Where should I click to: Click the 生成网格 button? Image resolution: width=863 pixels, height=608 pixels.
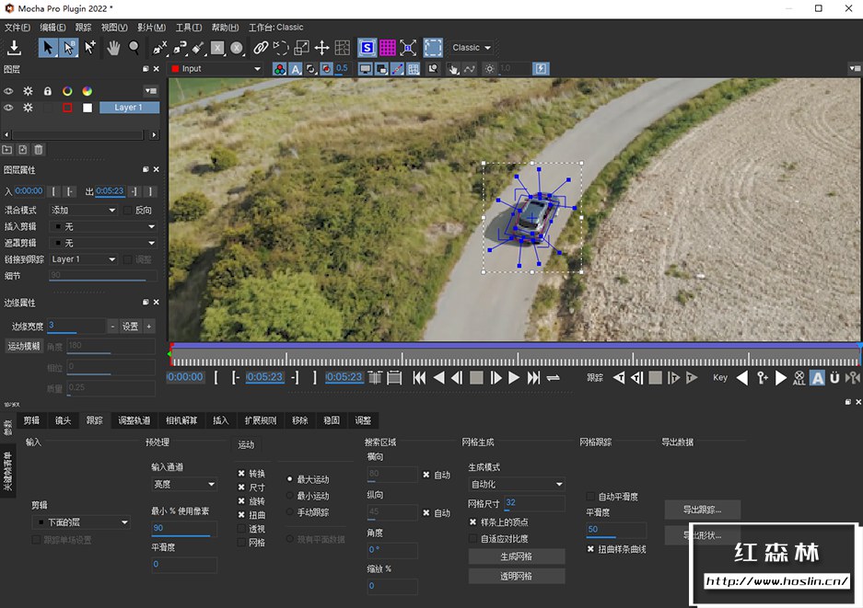point(517,556)
